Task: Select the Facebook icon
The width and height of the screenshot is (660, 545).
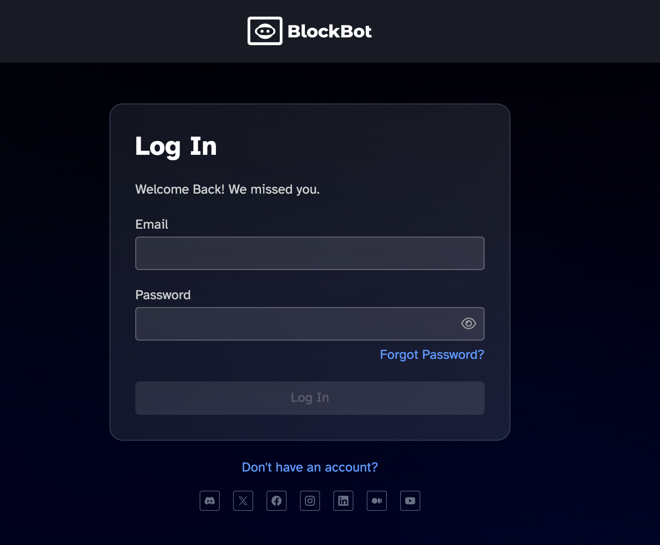Action: [x=276, y=501]
